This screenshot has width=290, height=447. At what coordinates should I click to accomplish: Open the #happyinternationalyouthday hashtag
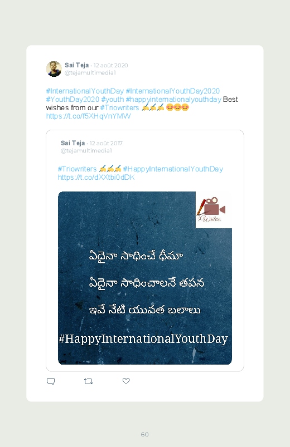[173, 99]
